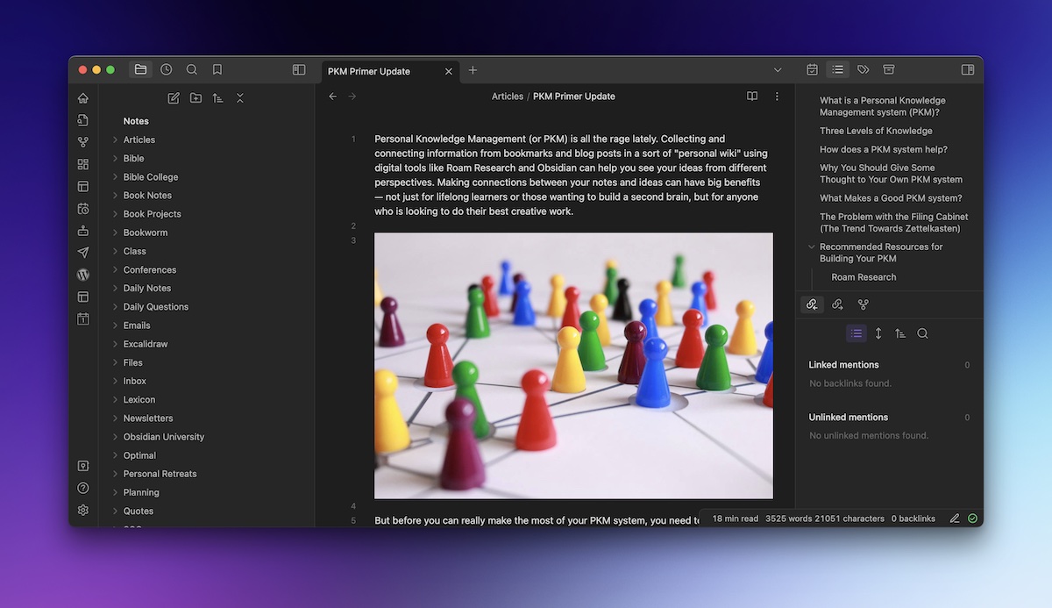
Task: Collapse all folders in file explorer
Action: pyautogui.click(x=240, y=98)
